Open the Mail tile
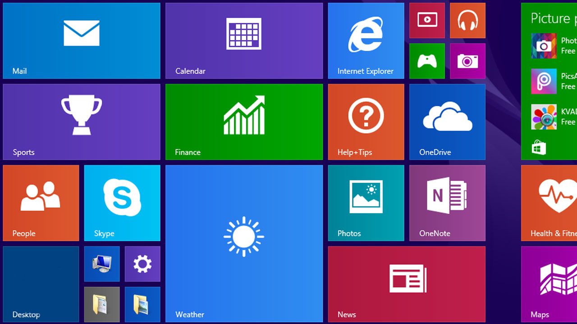This screenshot has height=324, width=577. coord(82,41)
